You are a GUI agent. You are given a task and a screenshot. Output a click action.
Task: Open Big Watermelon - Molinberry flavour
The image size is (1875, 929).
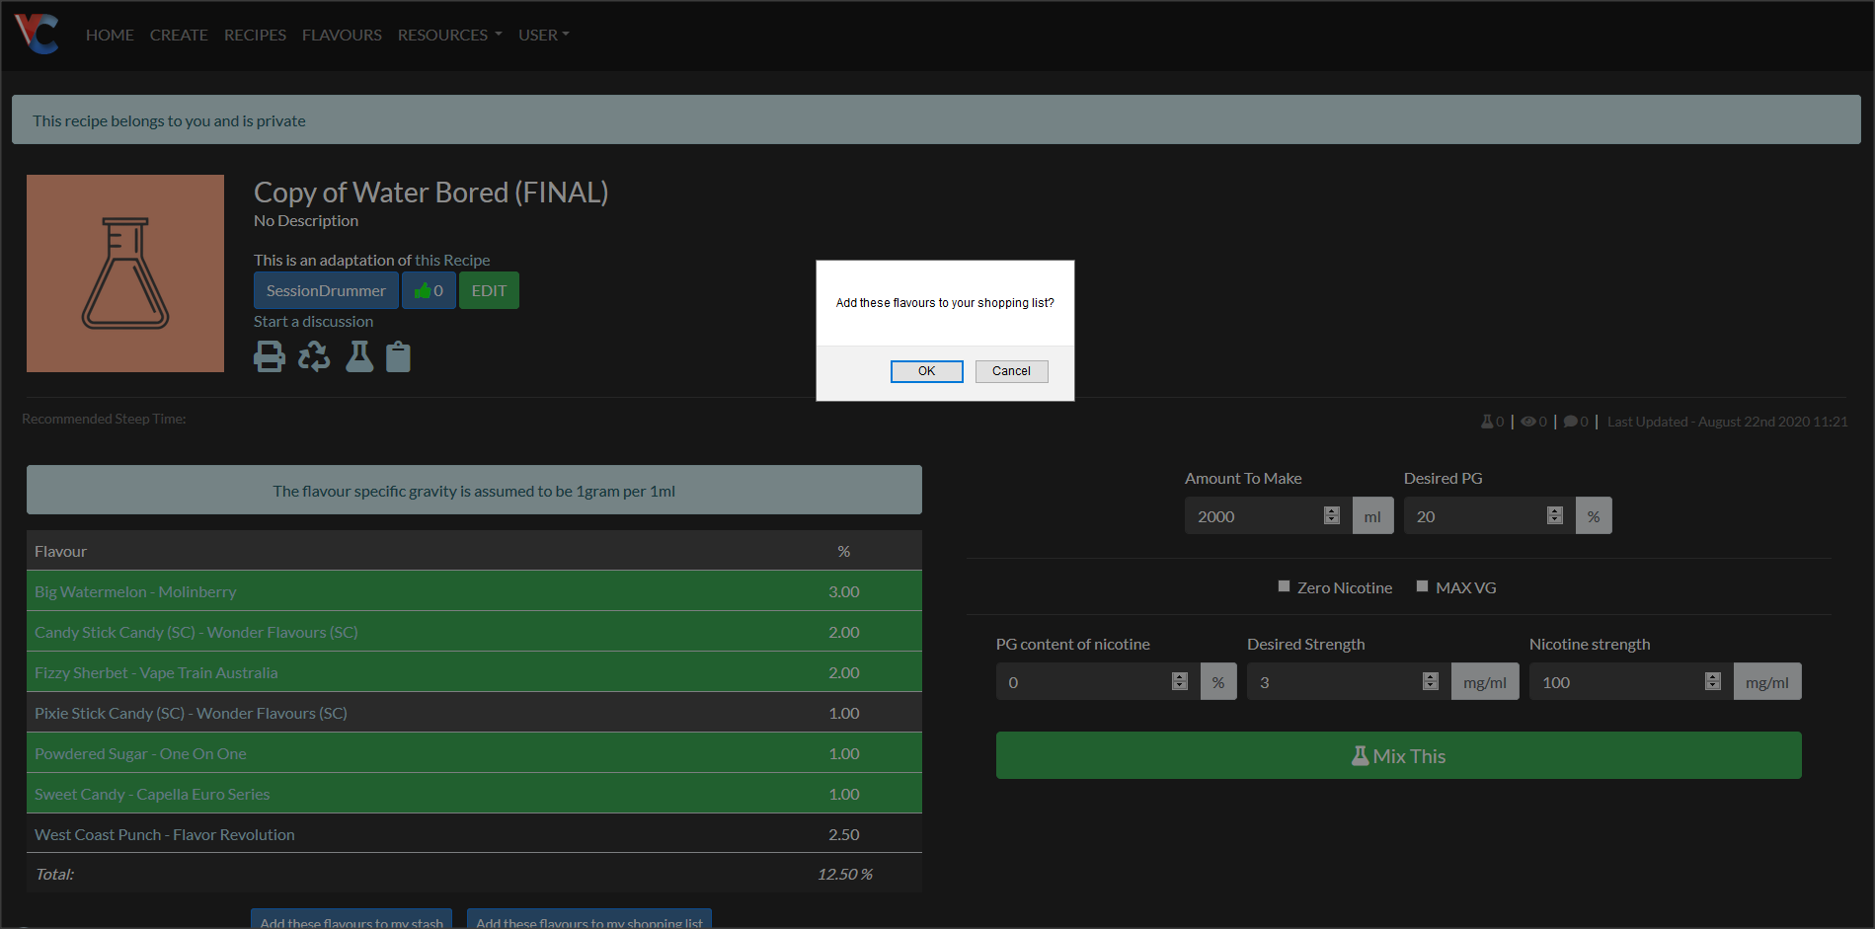(x=135, y=591)
